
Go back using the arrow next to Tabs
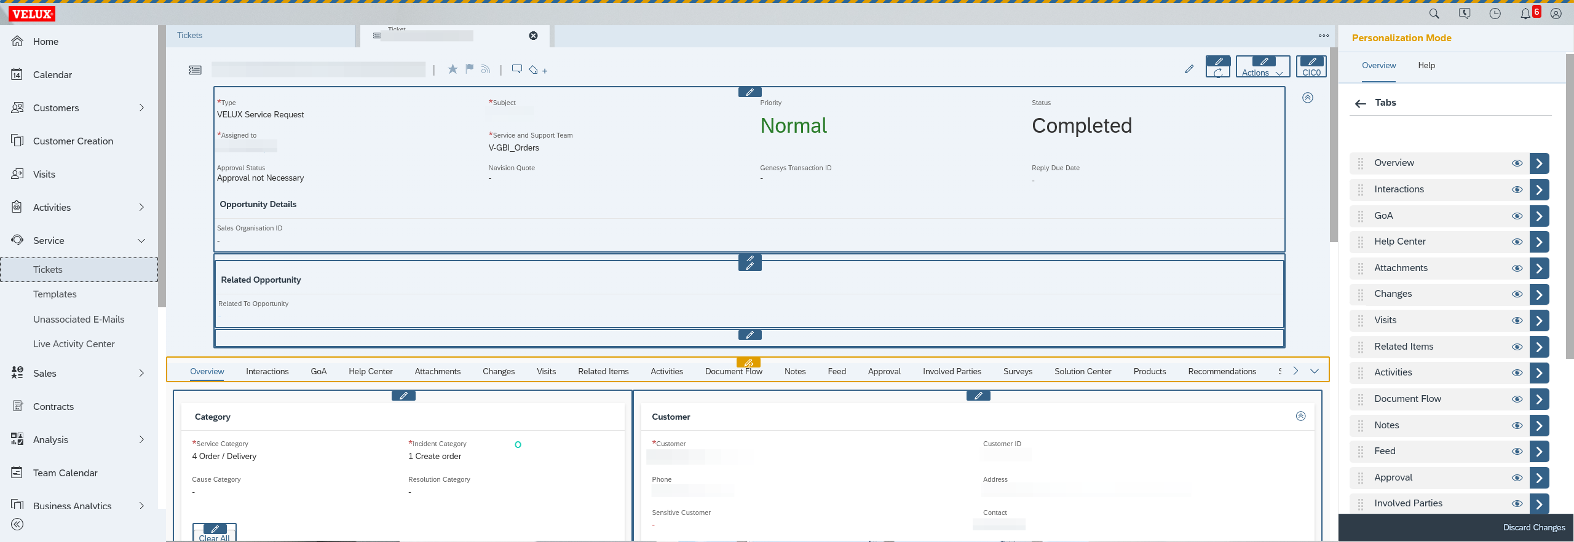point(1361,103)
